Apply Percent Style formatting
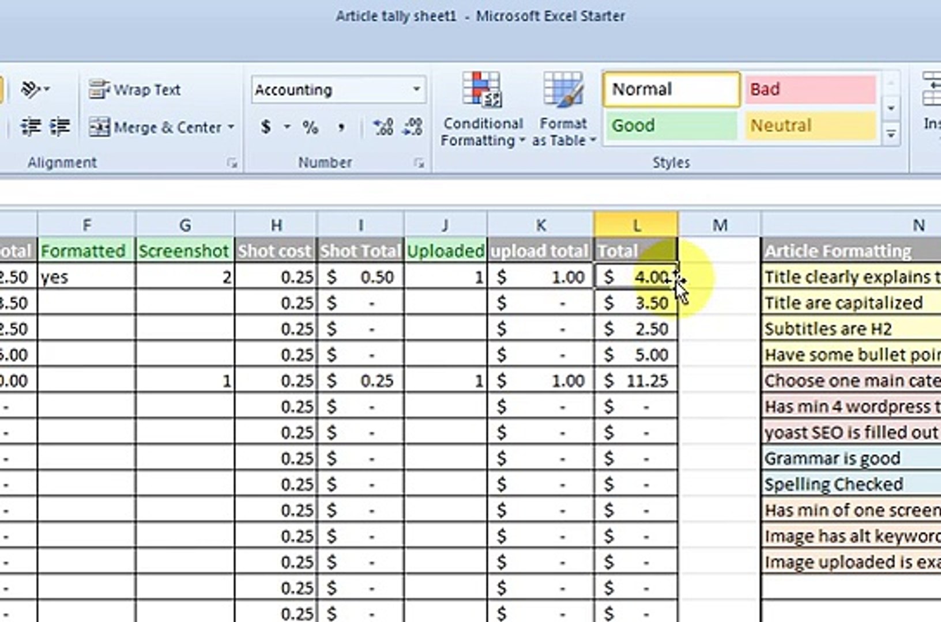The width and height of the screenshot is (941, 622). tap(310, 127)
